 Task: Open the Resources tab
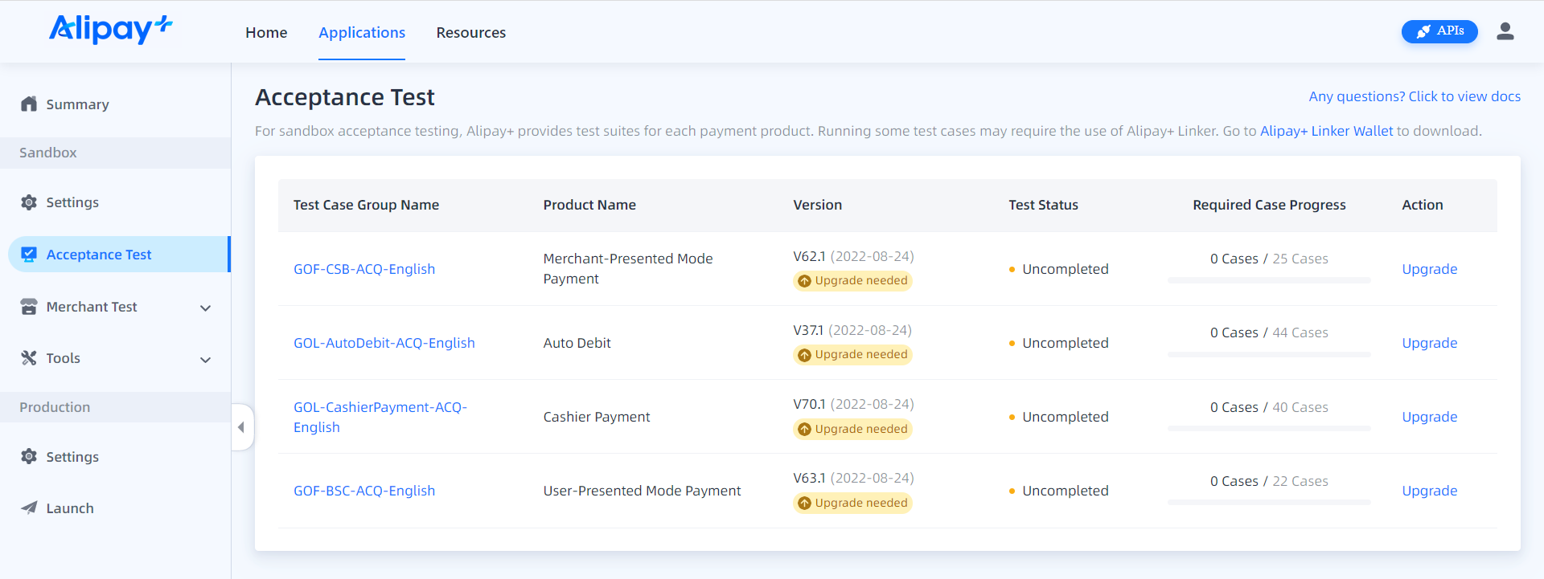pyautogui.click(x=470, y=33)
